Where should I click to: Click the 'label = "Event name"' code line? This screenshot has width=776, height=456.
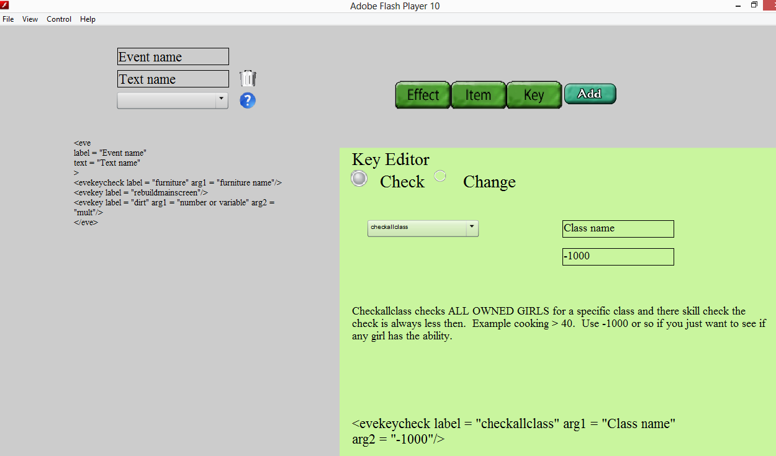[x=110, y=153]
